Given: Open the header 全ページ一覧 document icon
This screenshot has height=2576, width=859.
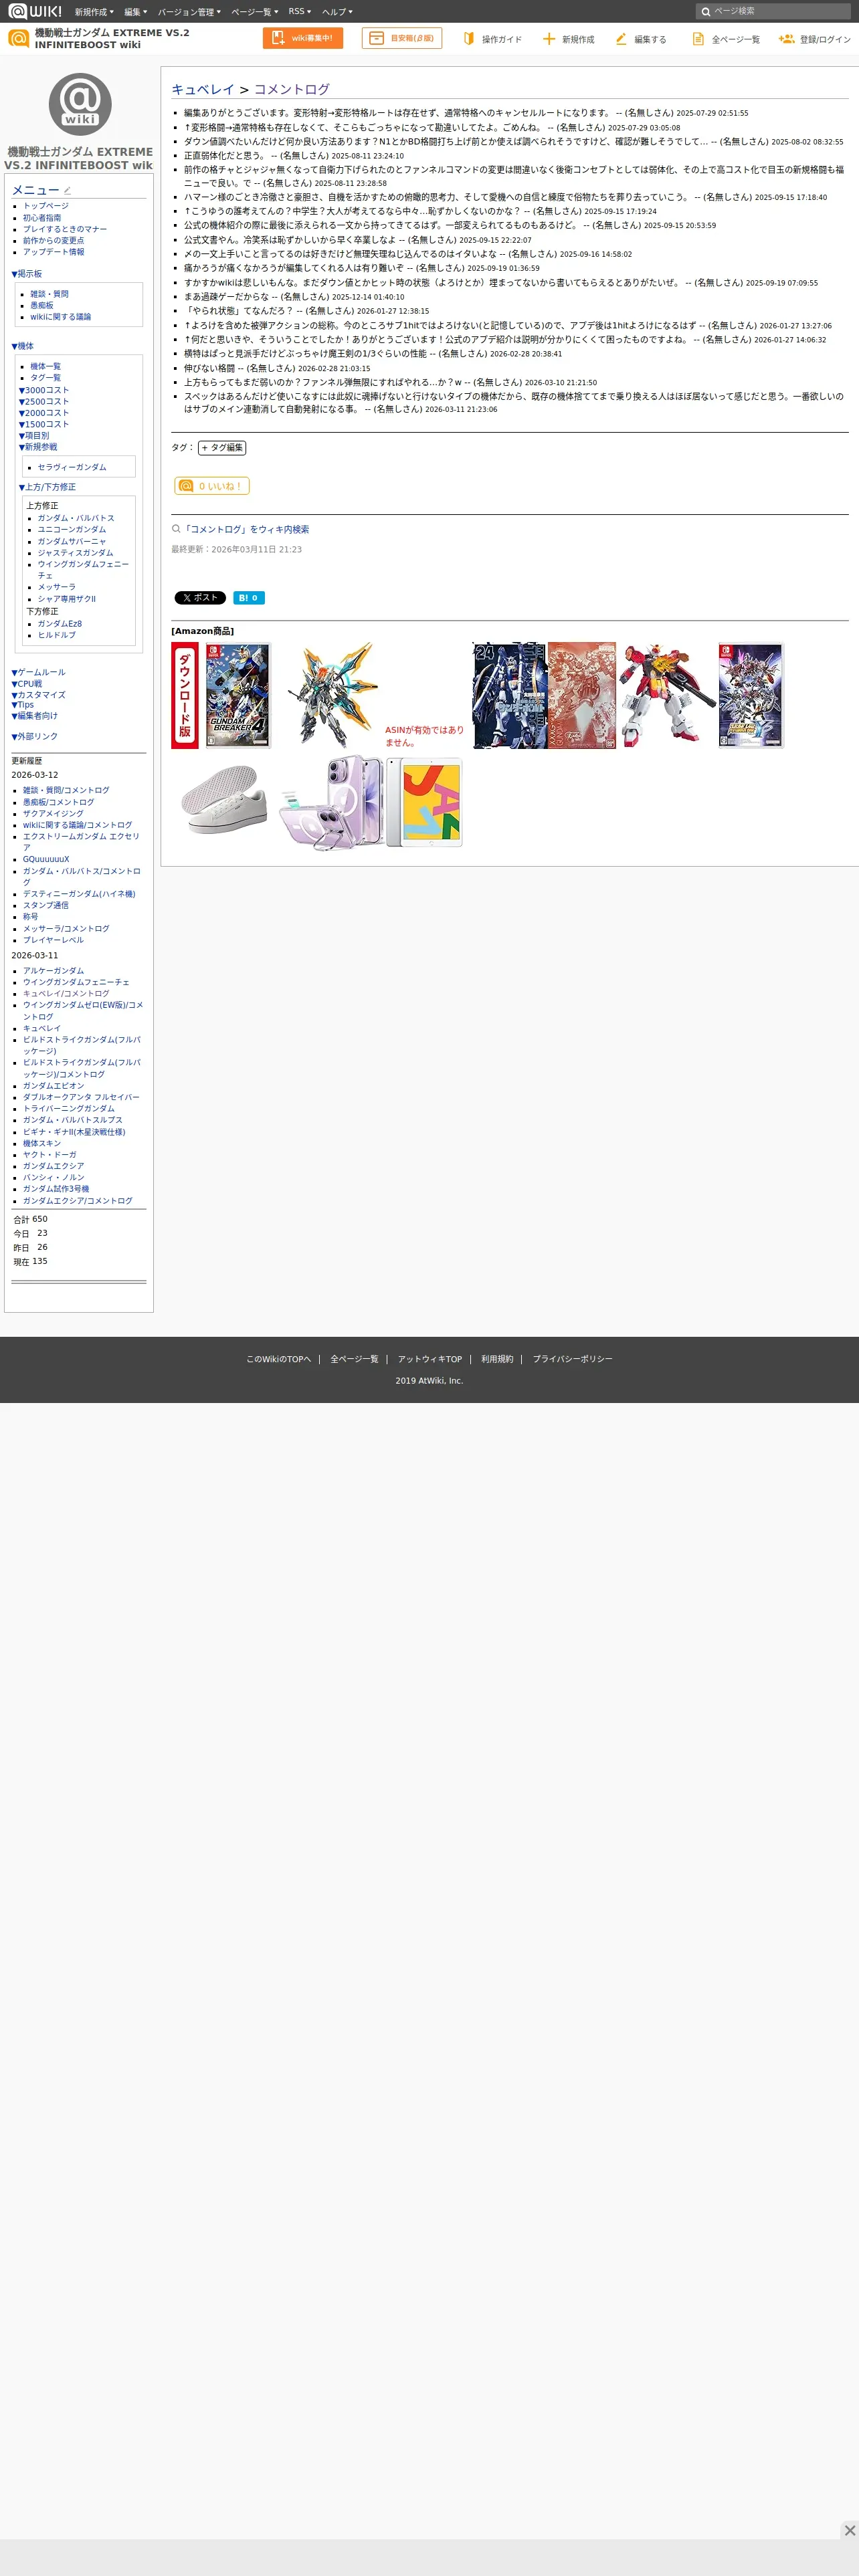Looking at the screenshot, I should (x=698, y=38).
